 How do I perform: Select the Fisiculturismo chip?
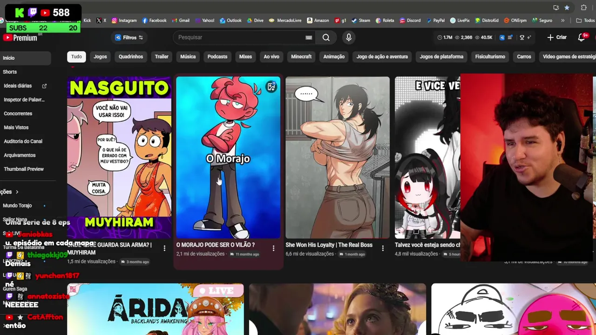tap(490, 56)
